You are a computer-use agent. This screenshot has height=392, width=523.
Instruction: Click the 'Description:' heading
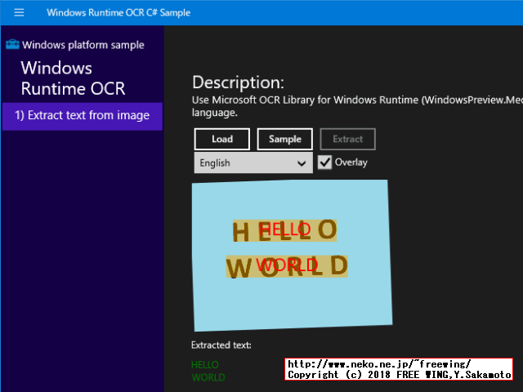pyautogui.click(x=238, y=82)
